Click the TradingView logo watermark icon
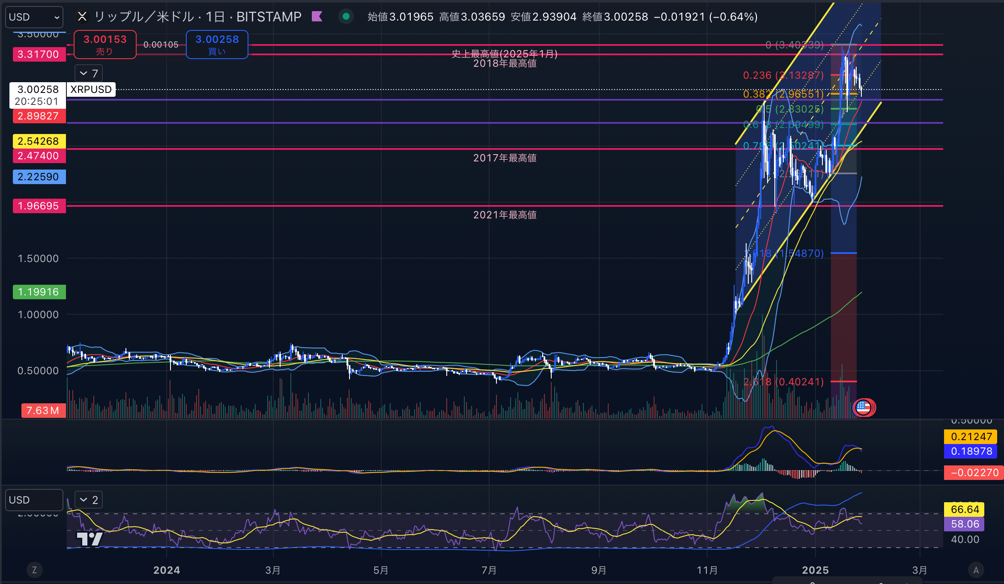Screen dimensions: 1004x584 90,539
